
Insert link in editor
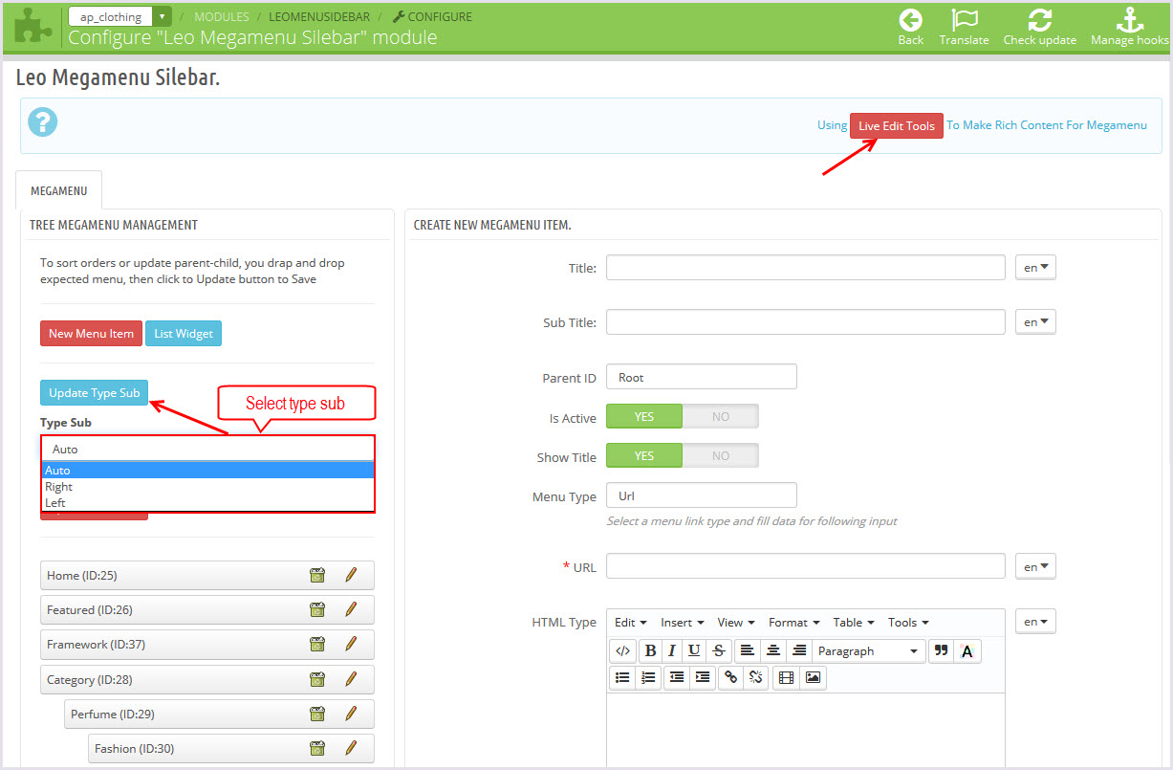point(731,677)
